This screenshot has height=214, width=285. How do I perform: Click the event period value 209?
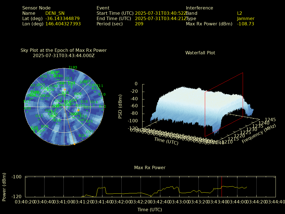139,24
